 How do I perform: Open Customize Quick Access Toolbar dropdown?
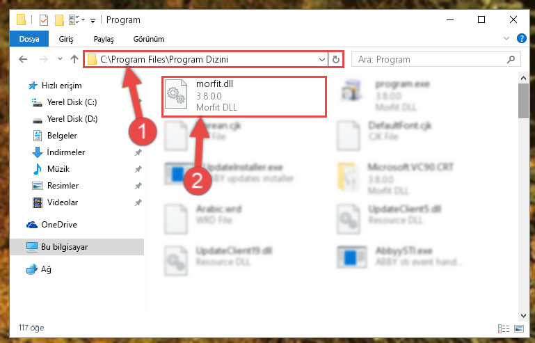click(93, 21)
